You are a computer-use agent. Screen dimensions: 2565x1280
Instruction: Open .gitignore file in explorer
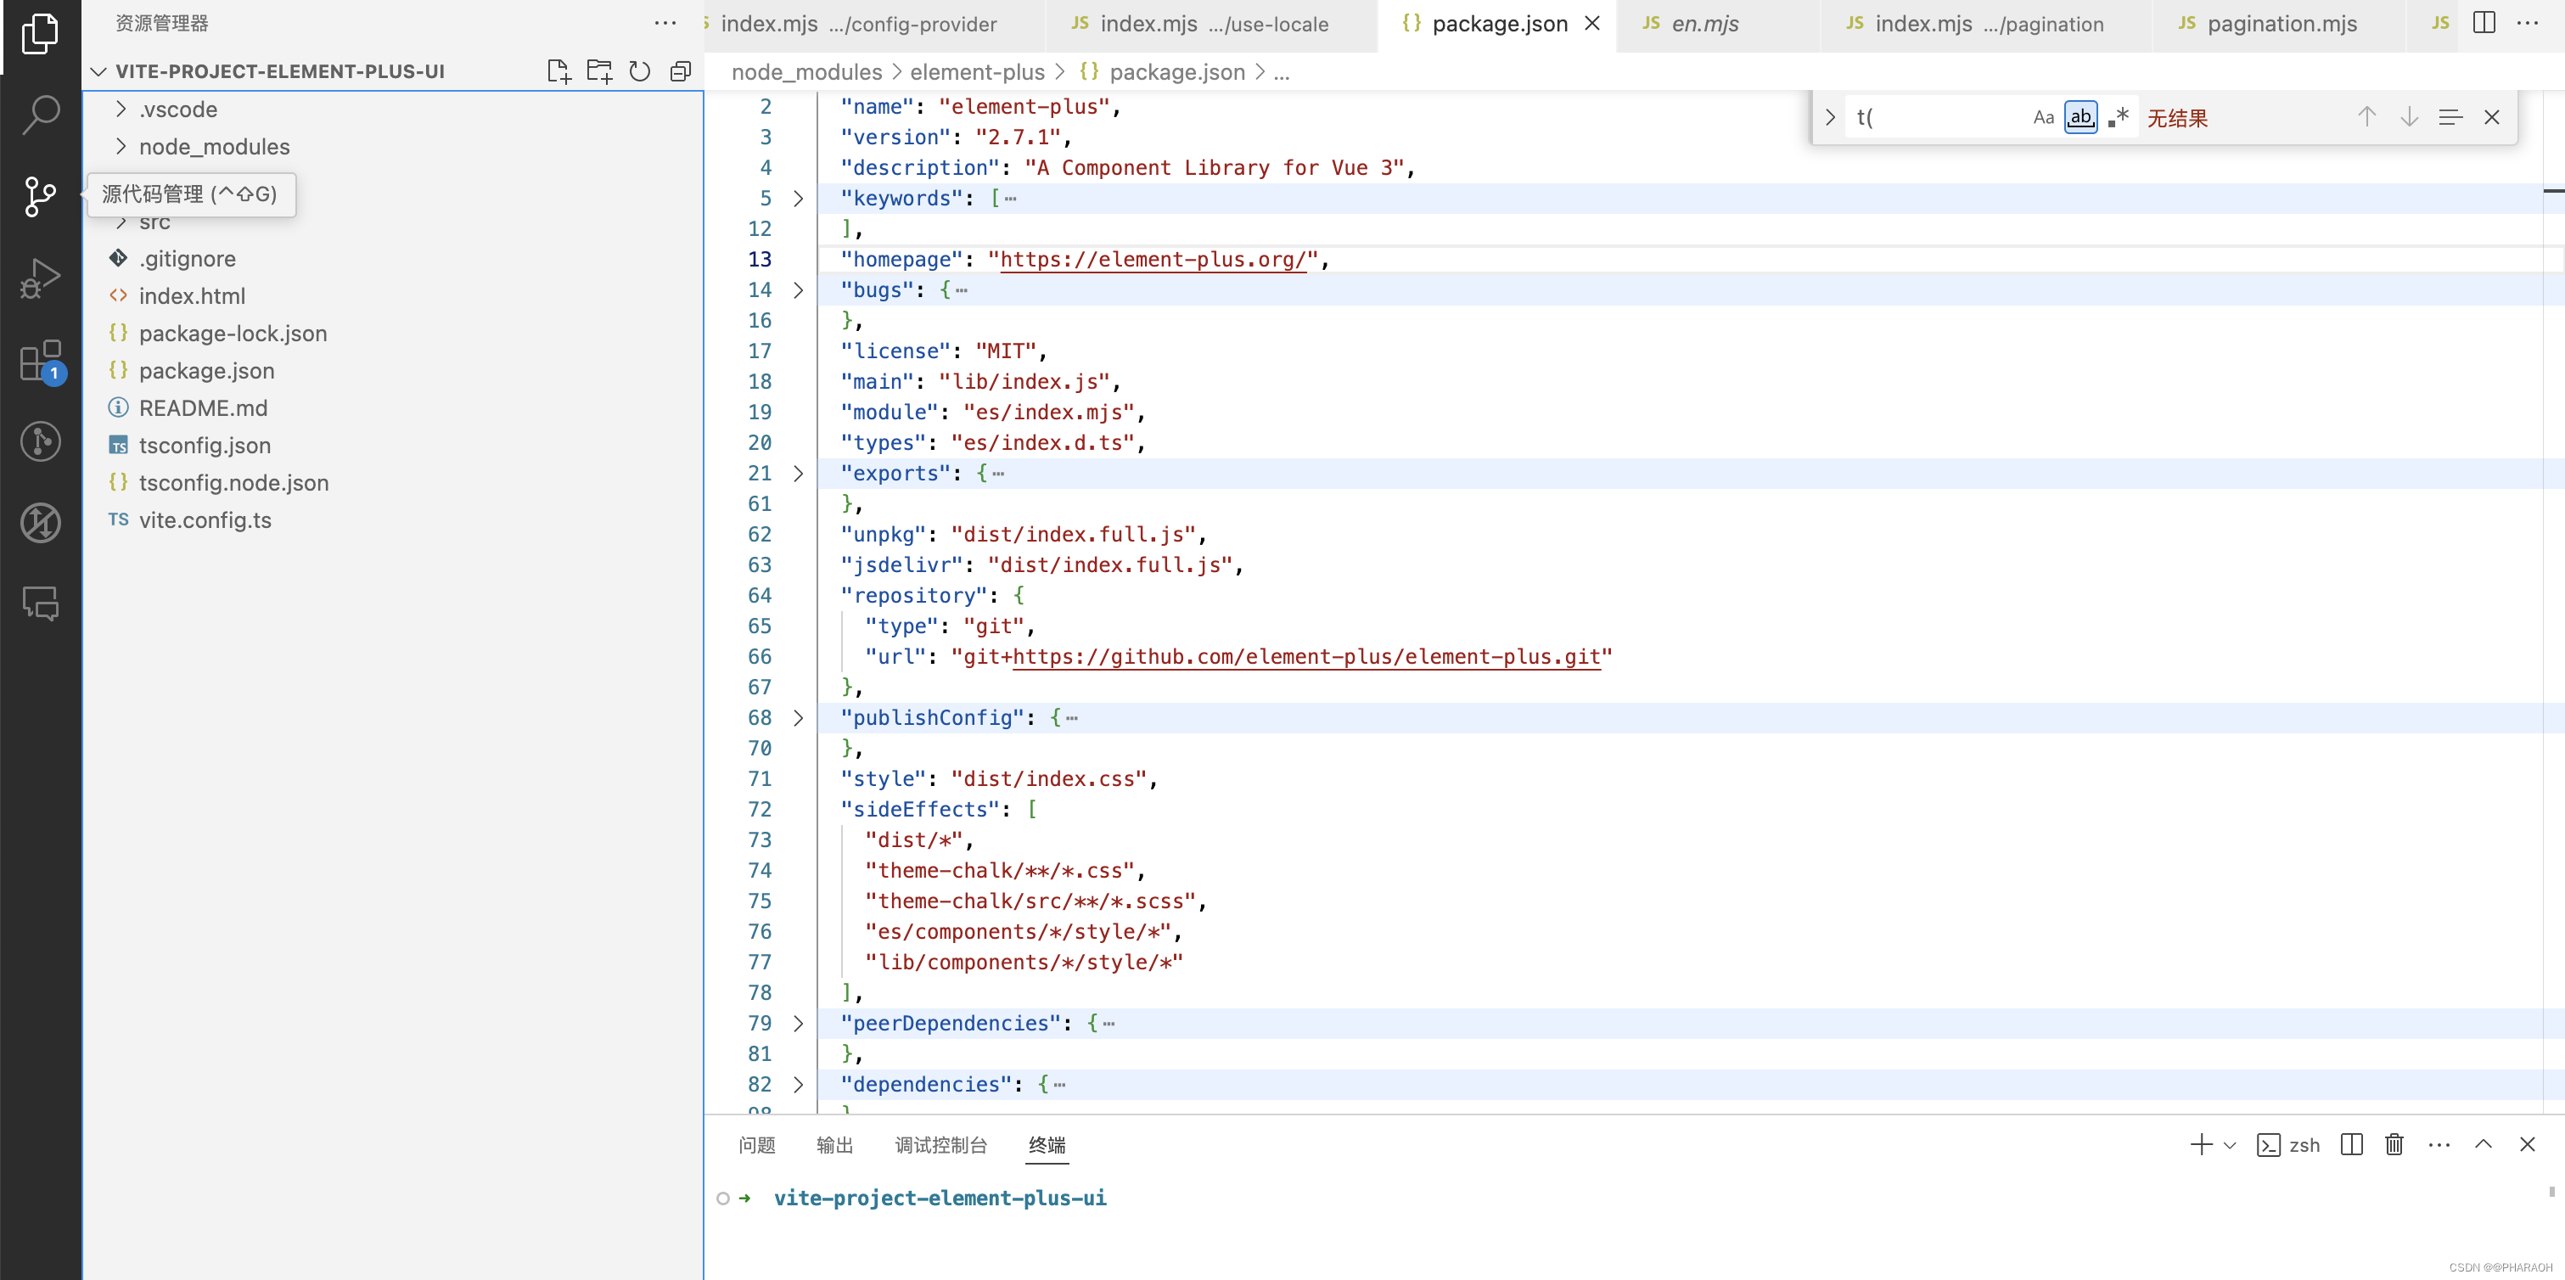[393, 259]
